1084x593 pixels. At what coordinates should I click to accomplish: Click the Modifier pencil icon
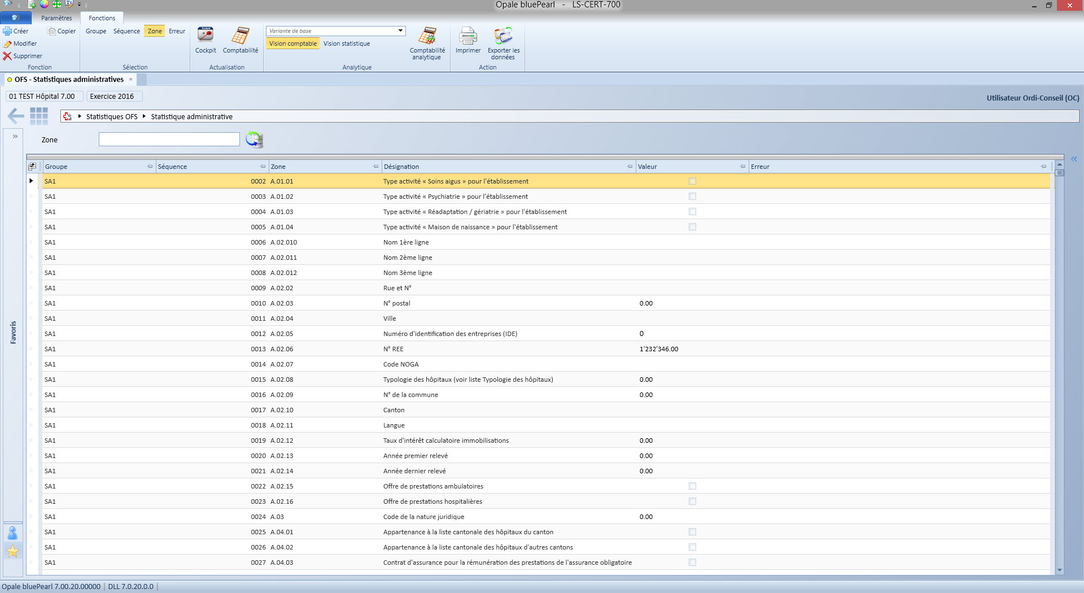pyautogui.click(x=7, y=43)
